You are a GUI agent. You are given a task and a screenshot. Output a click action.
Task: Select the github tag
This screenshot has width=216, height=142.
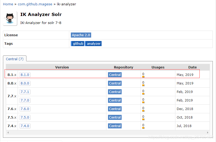pos(78,43)
